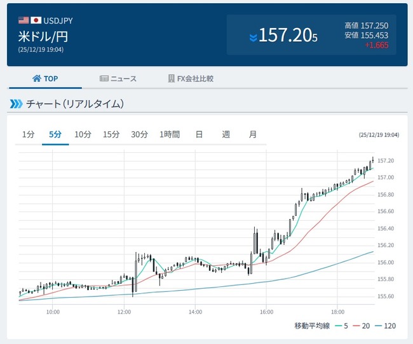The width and height of the screenshot is (413, 344).
Task: Click the Japan flag icon
Action: pyautogui.click(x=36, y=21)
